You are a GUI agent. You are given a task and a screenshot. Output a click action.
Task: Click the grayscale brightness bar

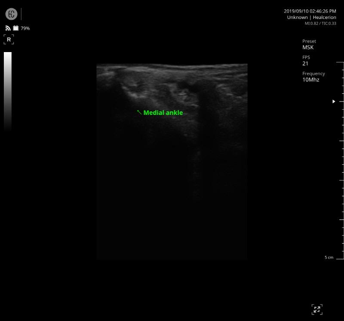tap(8, 91)
